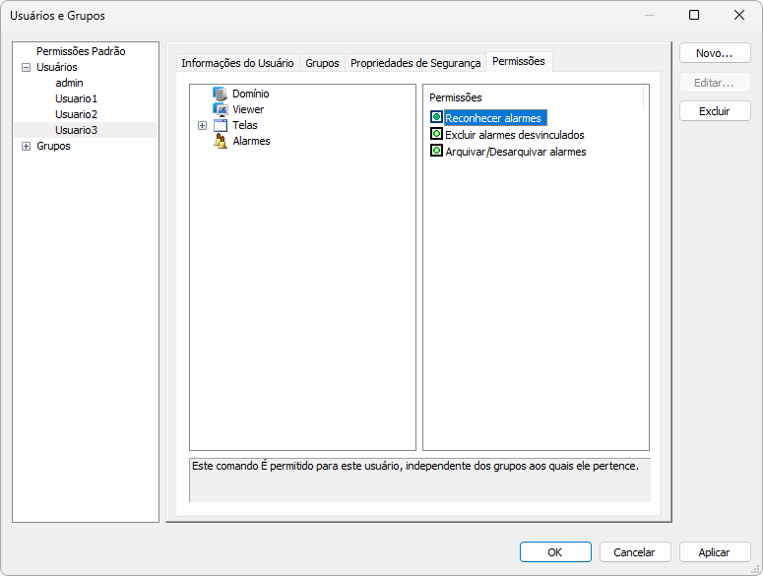Viewport: 763px width, 576px height.
Task: Open the Grupos tab
Action: click(322, 63)
